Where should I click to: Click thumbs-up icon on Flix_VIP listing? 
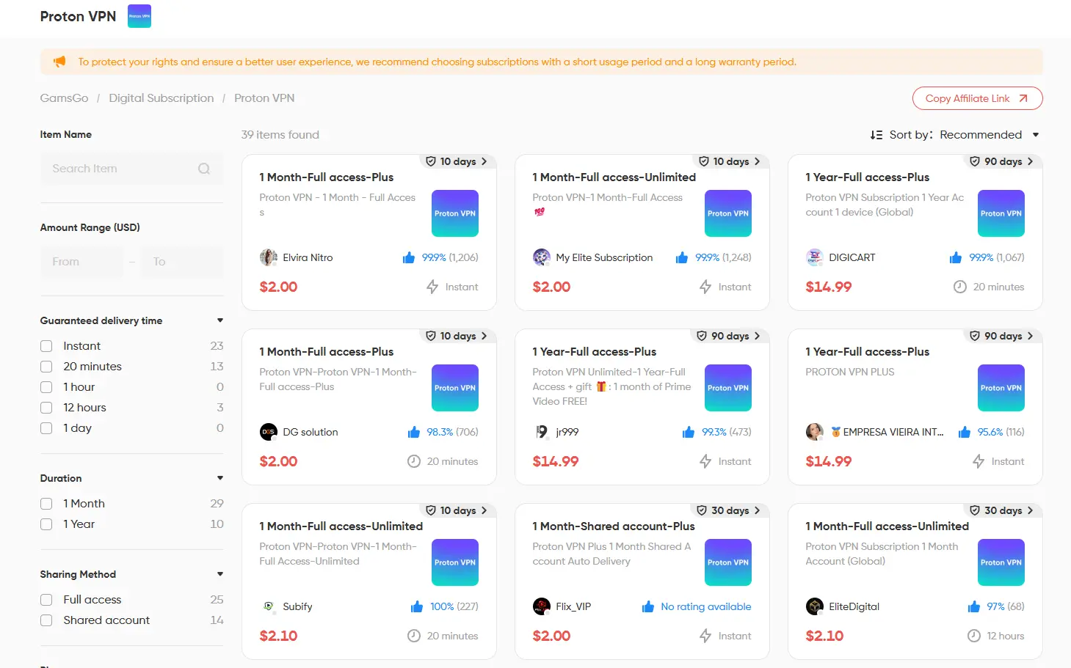[648, 606]
